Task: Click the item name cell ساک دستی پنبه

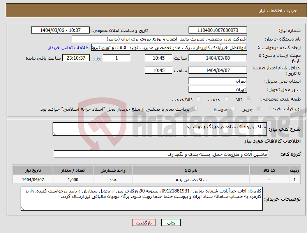Action: click(191, 180)
